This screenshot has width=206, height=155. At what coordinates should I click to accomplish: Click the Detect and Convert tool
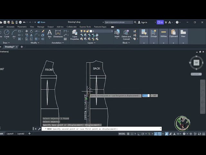coord(126,35)
